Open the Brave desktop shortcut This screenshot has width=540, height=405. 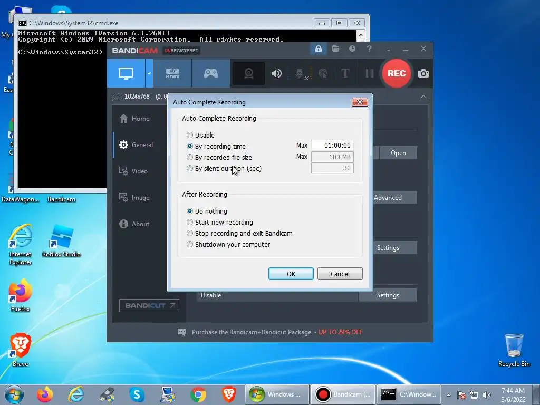21,350
